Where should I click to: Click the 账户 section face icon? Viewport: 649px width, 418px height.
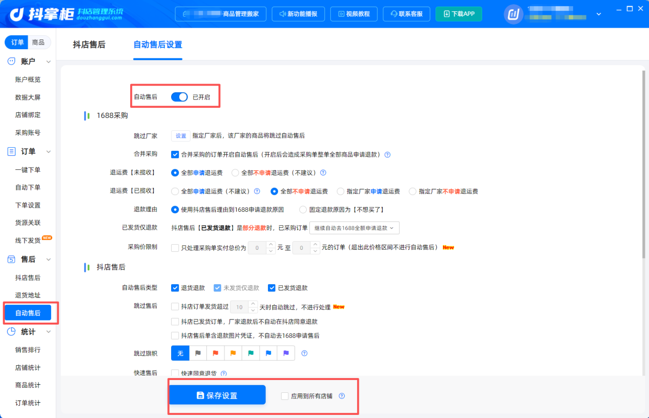point(11,62)
